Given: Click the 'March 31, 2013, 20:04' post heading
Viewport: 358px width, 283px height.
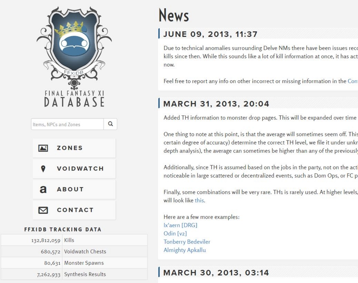Looking at the screenshot, I should (216, 104).
